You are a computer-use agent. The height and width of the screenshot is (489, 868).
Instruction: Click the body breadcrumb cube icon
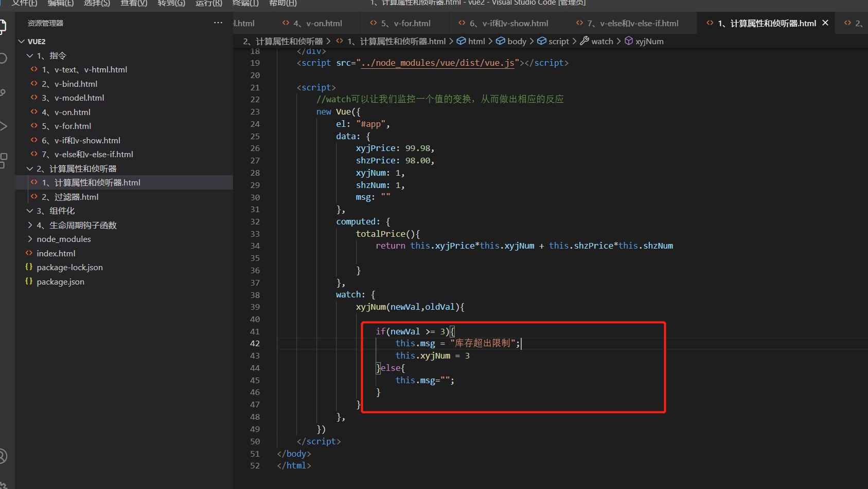click(x=500, y=41)
